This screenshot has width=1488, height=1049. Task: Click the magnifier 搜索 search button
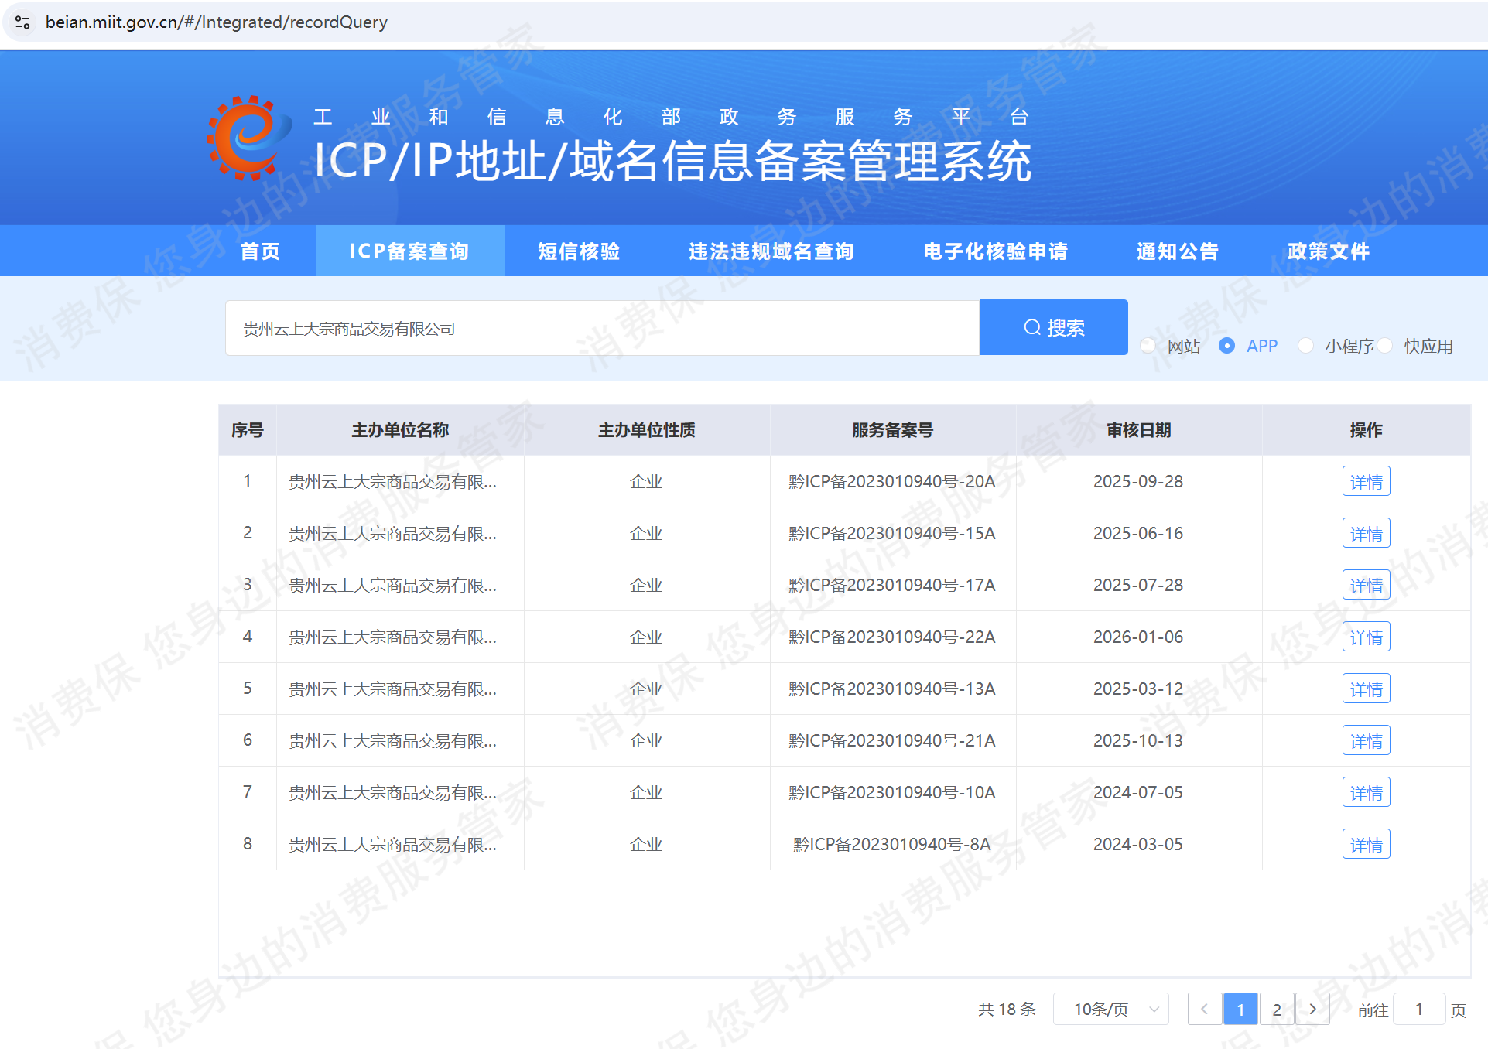click(x=1053, y=327)
